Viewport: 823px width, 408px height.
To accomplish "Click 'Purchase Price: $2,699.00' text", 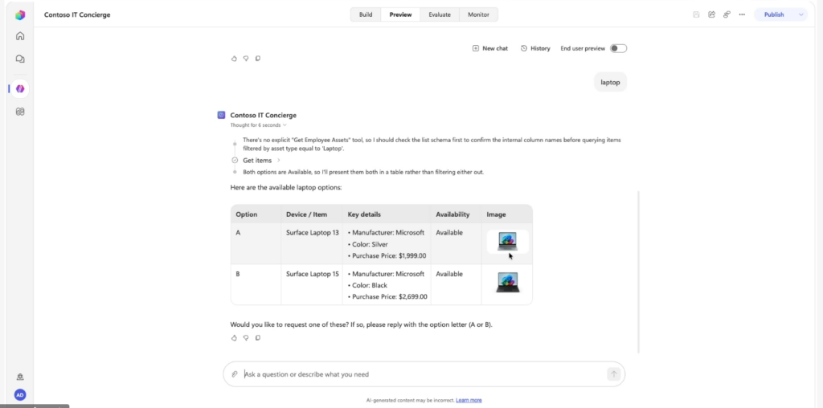I will (390, 297).
